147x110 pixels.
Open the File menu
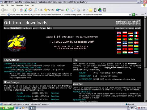click(3, 5)
